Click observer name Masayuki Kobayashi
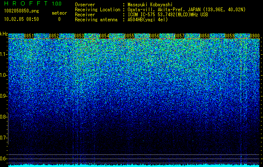 [150, 5]
